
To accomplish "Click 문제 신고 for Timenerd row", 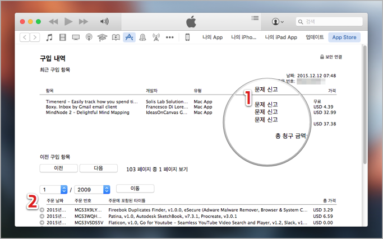I will click(x=266, y=104).
